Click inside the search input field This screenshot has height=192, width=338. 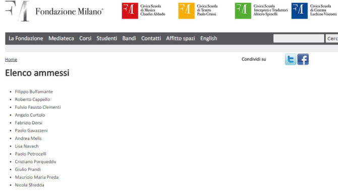point(299,38)
